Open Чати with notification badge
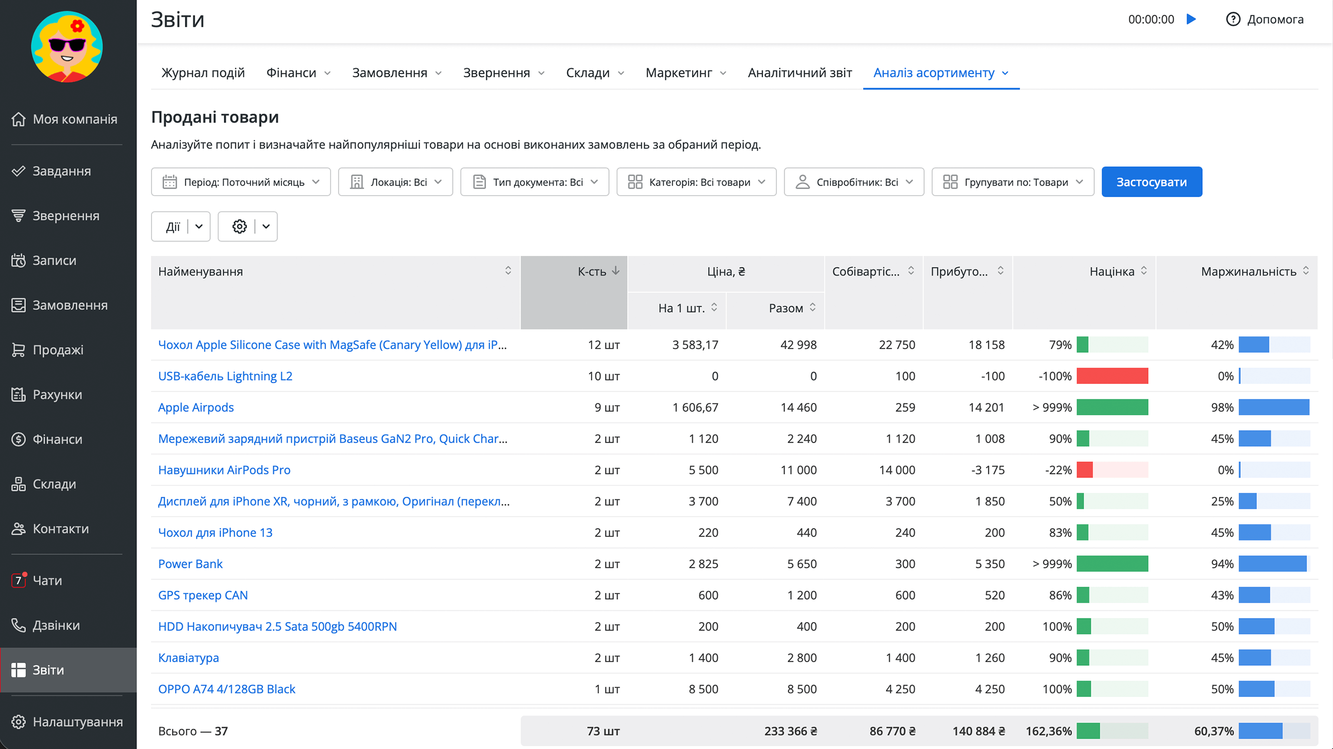Screen dimensions: 1333x749 pyautogui.click(x=19, y=580)
